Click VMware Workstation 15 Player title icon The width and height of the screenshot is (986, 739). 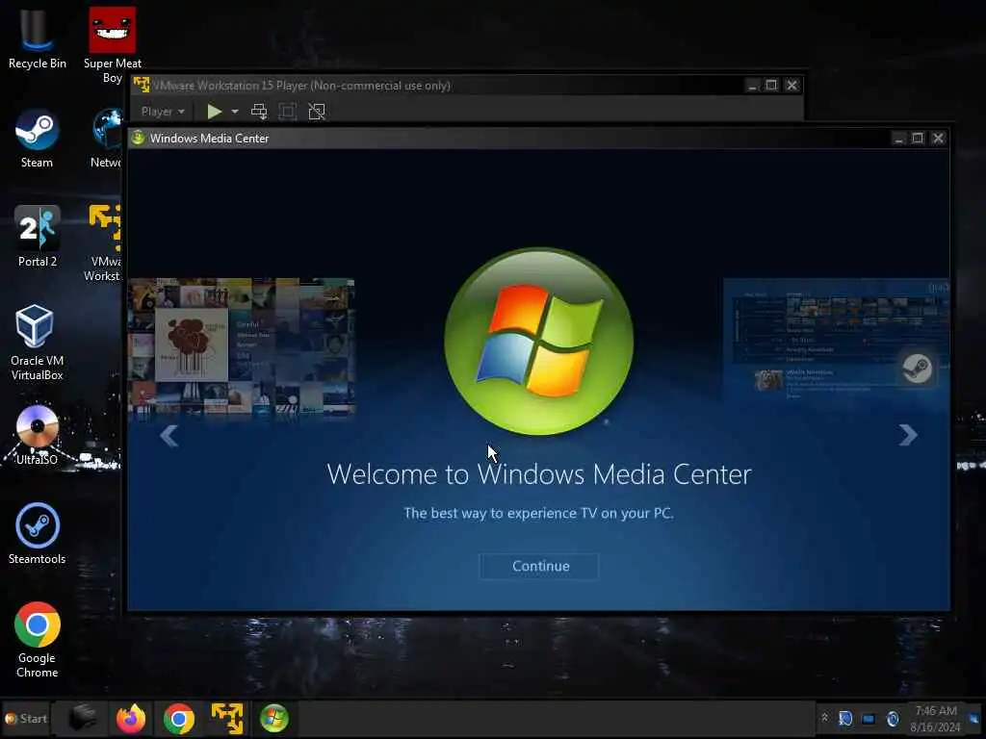click(x=142, y=85)
